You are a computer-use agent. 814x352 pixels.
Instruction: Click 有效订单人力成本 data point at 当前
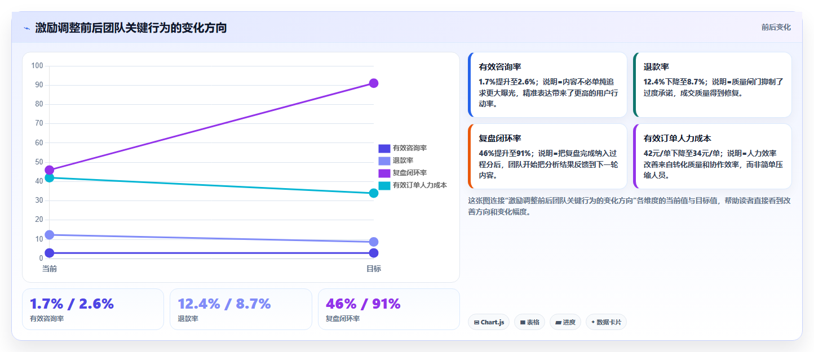pyautogui.click(x=50, y=177)
